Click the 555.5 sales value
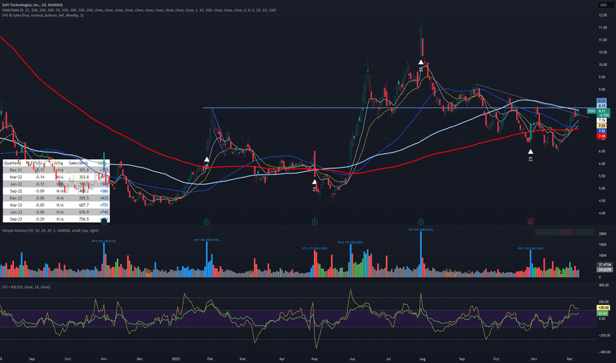Viewport: 616px width, 363px height. coord(84,198)
